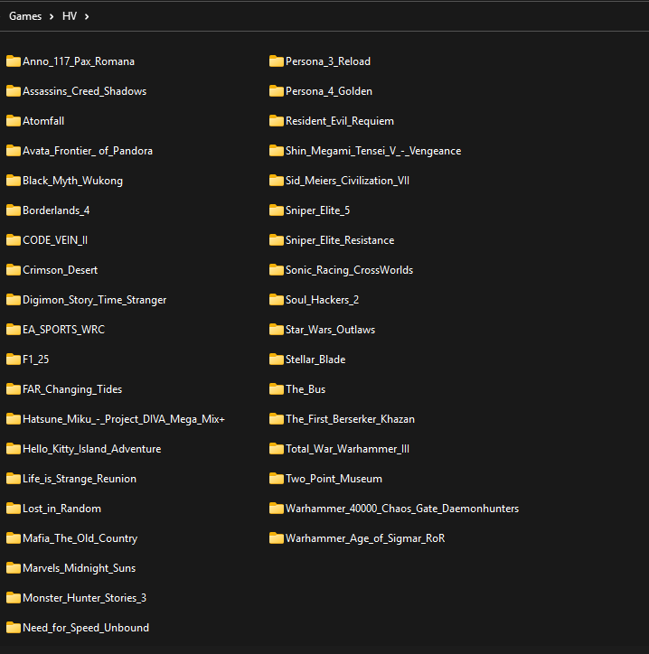Viewport: 649px width, 654px height.
Task: Select the Life_is_Strange_Reunion folder icon
Action: coord(14,479)
